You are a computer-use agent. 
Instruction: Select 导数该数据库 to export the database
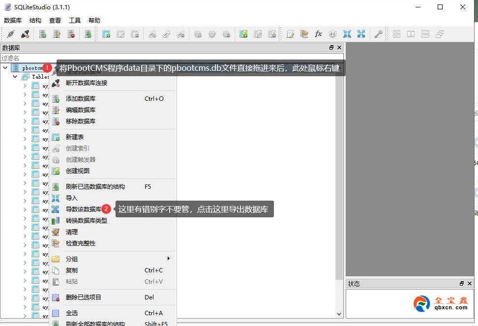[x=84, y=209]
